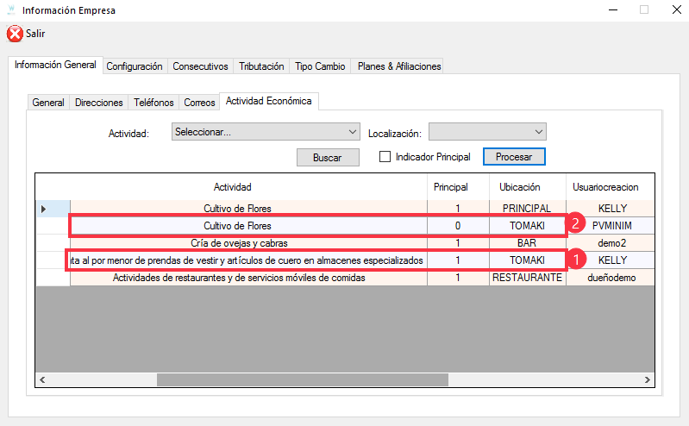The width and height of the screenshot is (689, 426).
Task: Expand the Localización combo box
Action: [487, 132]
